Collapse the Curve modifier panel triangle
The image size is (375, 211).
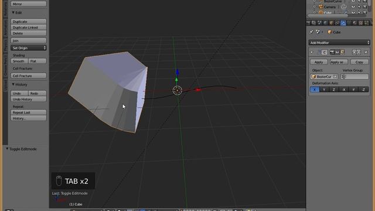[311, 52]
